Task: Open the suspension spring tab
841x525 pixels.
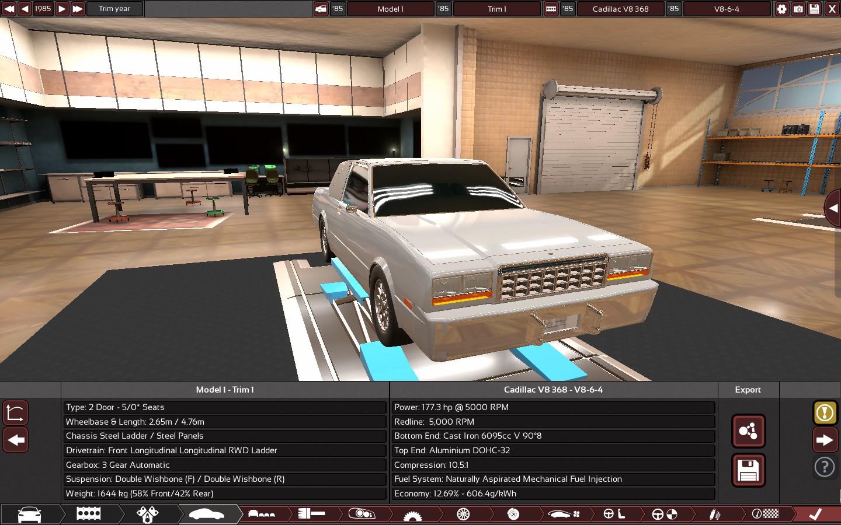Action: 715,514
